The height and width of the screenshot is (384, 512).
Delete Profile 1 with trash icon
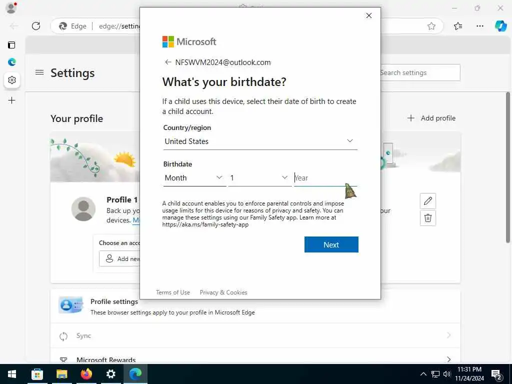(x=428, y=218)
